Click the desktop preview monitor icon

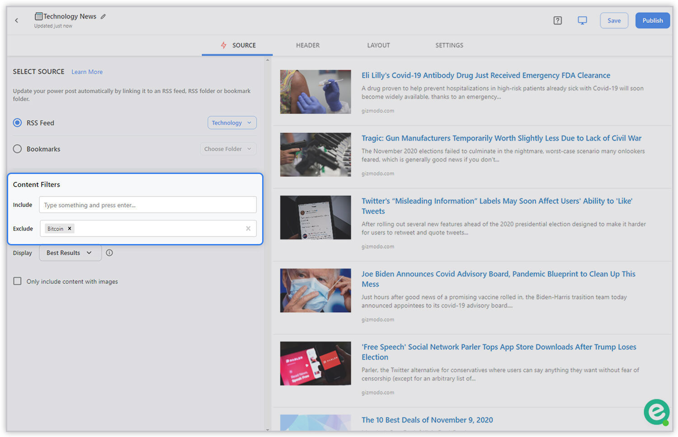[582, 20]
